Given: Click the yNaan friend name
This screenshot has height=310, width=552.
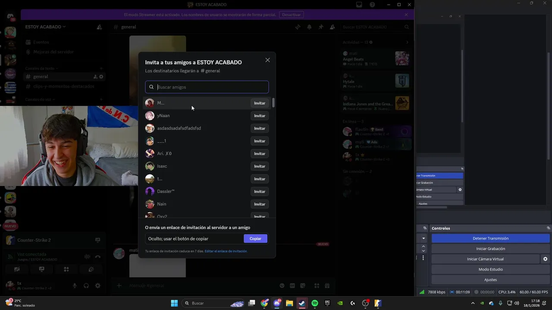Looking at the screenshot, I should coord(163,116).
